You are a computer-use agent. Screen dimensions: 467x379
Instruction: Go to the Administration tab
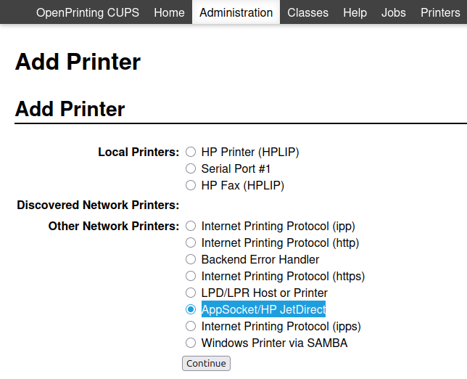pos(236,12)
